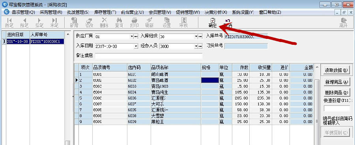Click the 品项名称 column header
The width and height of the screenshot is (355, 145).
pyautogui.click(x=176, y=68)
